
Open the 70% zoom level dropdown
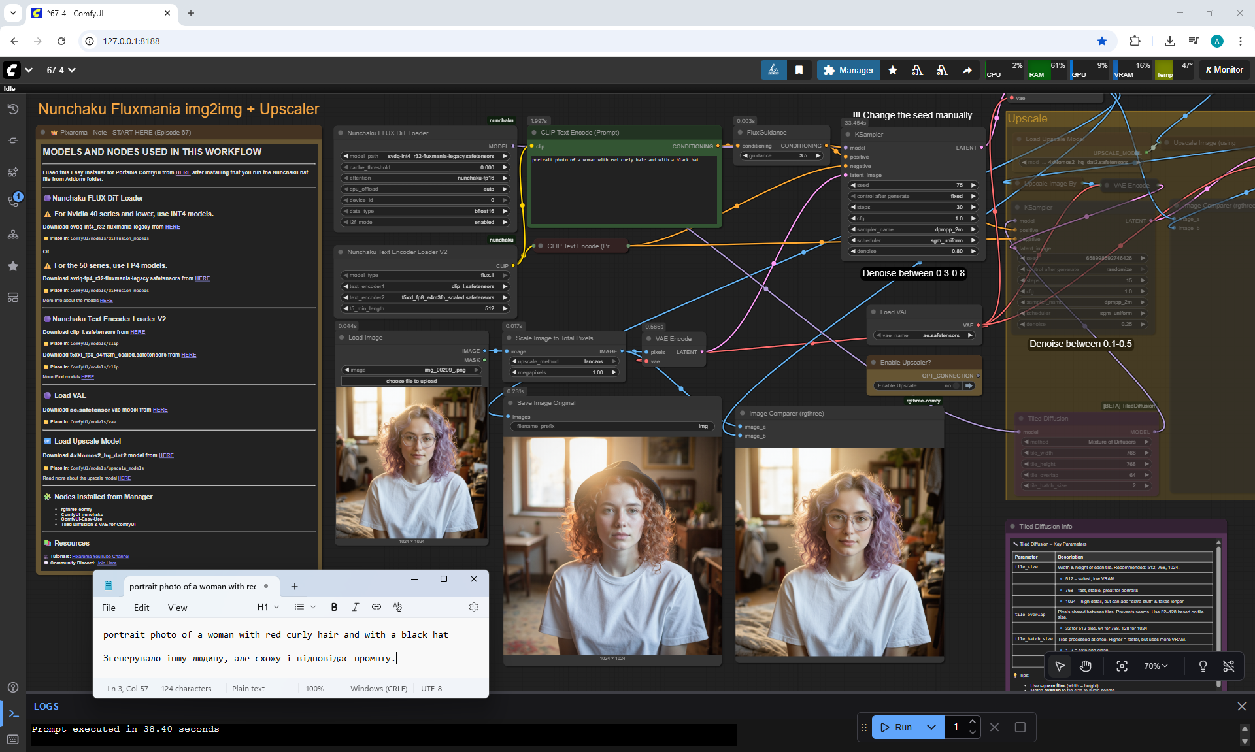click(x=1155, y=666)
